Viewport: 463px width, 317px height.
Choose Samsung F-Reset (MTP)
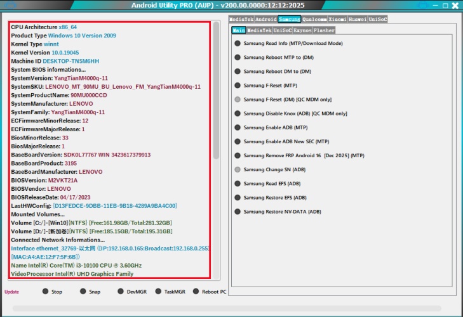click(x=265, y=86)
